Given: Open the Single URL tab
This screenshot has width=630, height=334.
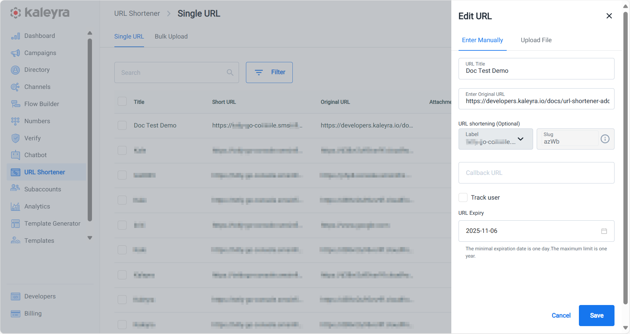Looking at the screenshot, I should point(129,37).
